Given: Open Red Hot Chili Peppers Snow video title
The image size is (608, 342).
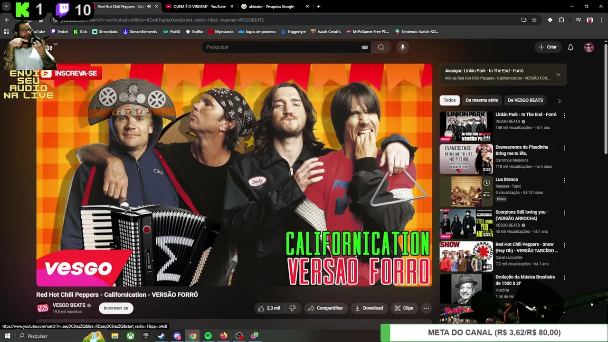Looking at the screenshot, I should (x=527, y=247).
